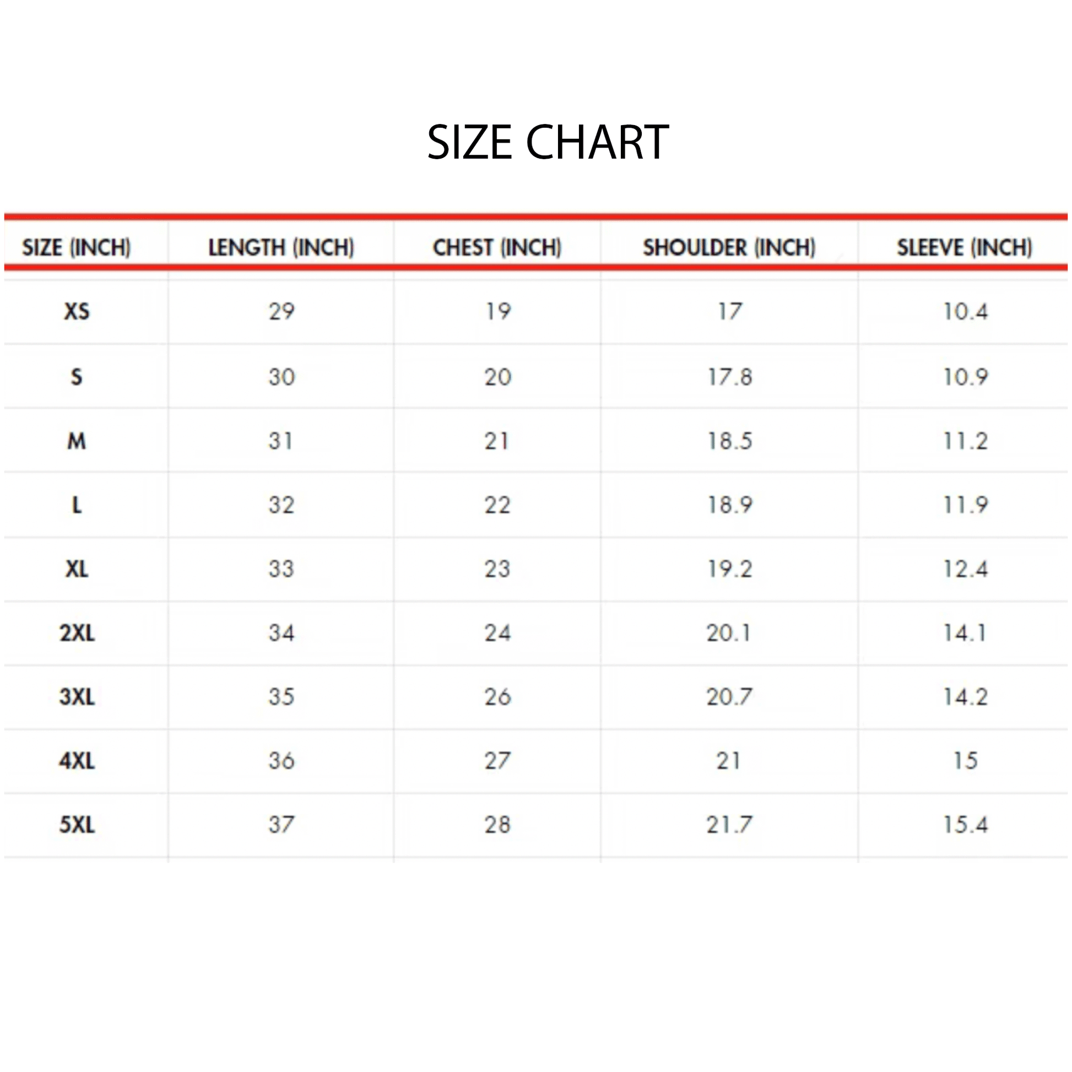Select the SLEEVE (INCH) column header
The image size is (1072, 1072).
(965, 247)
